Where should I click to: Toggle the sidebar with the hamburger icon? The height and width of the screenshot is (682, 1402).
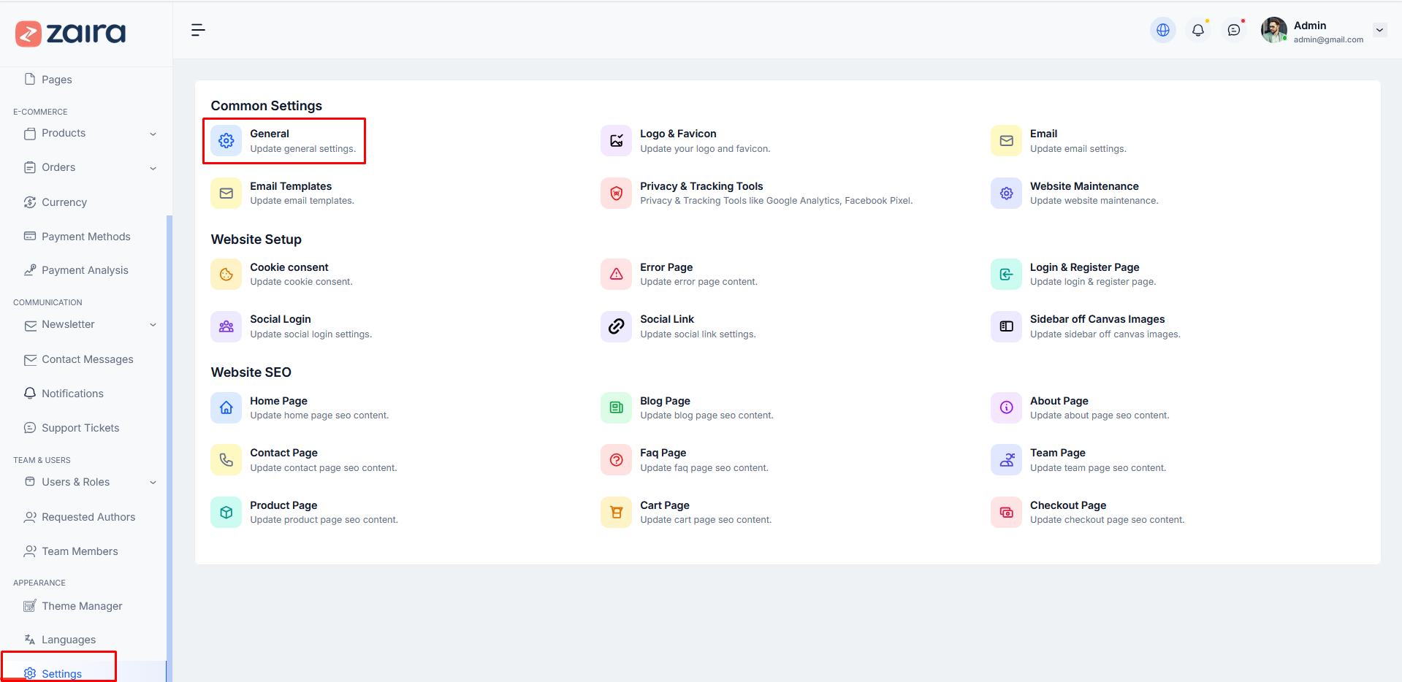198,30
